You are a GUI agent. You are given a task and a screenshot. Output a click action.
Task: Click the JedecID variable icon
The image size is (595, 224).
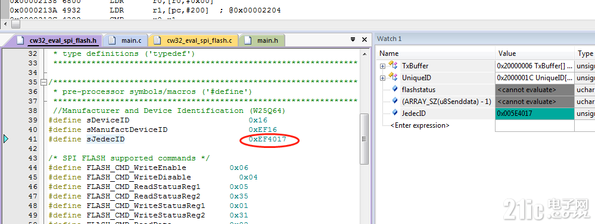pos(395,113)
